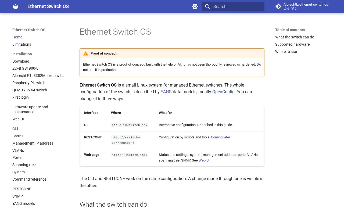Image resolution: width=344 pixels, height=215 pixels.
Task: Click the Web UI link in table
Action: click(204, 160)
